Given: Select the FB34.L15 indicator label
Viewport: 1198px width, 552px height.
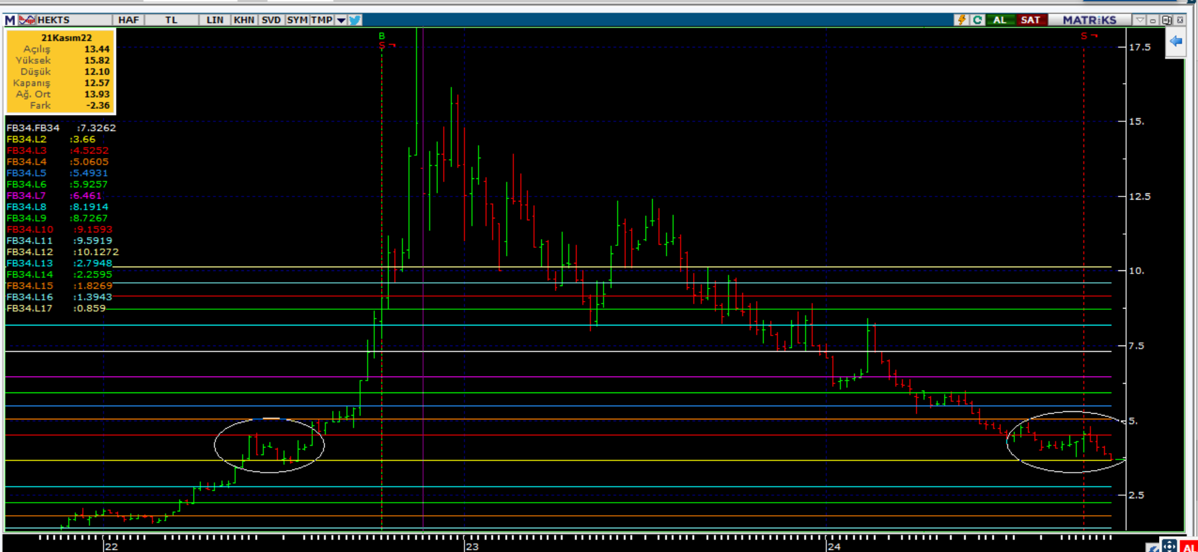Looking at the screenshot, I should point(30,285).
